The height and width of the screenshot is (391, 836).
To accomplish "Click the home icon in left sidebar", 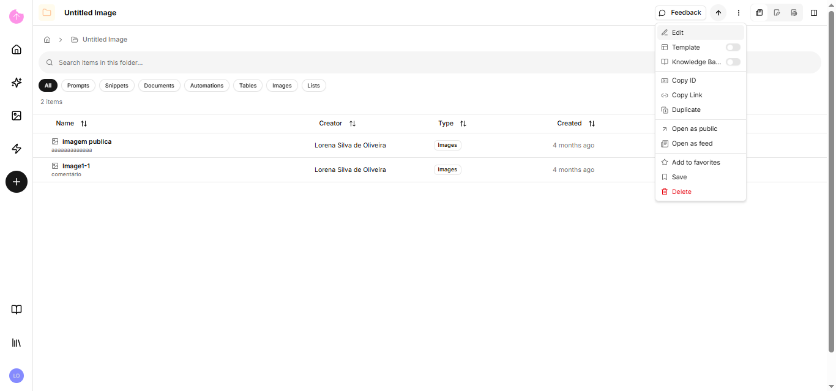I will click(x=17, y=50).
